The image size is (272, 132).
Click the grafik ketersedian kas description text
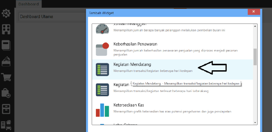(172, 111)
